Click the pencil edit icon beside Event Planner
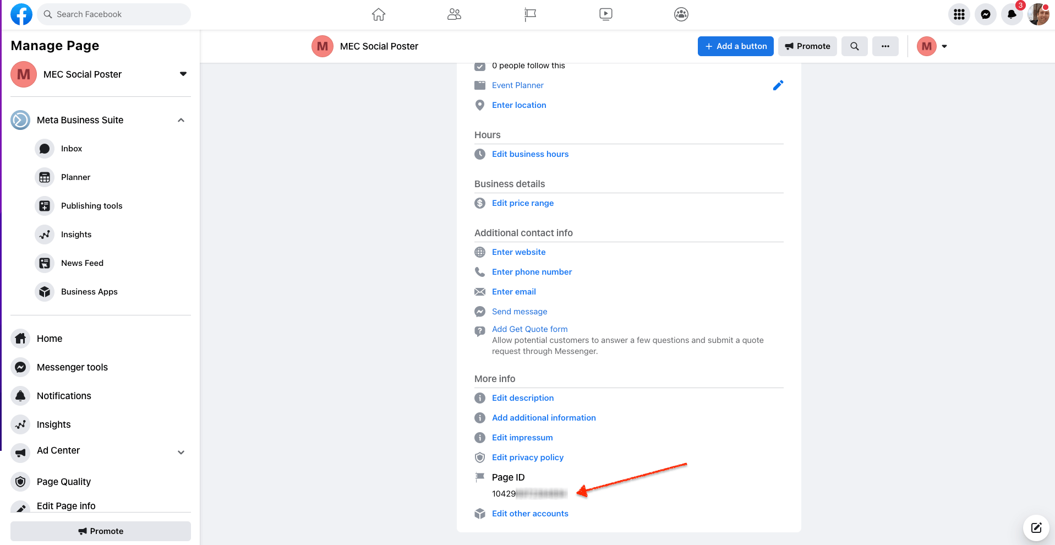This screenshot has height=545, width=1055. [x=778, y=85]
